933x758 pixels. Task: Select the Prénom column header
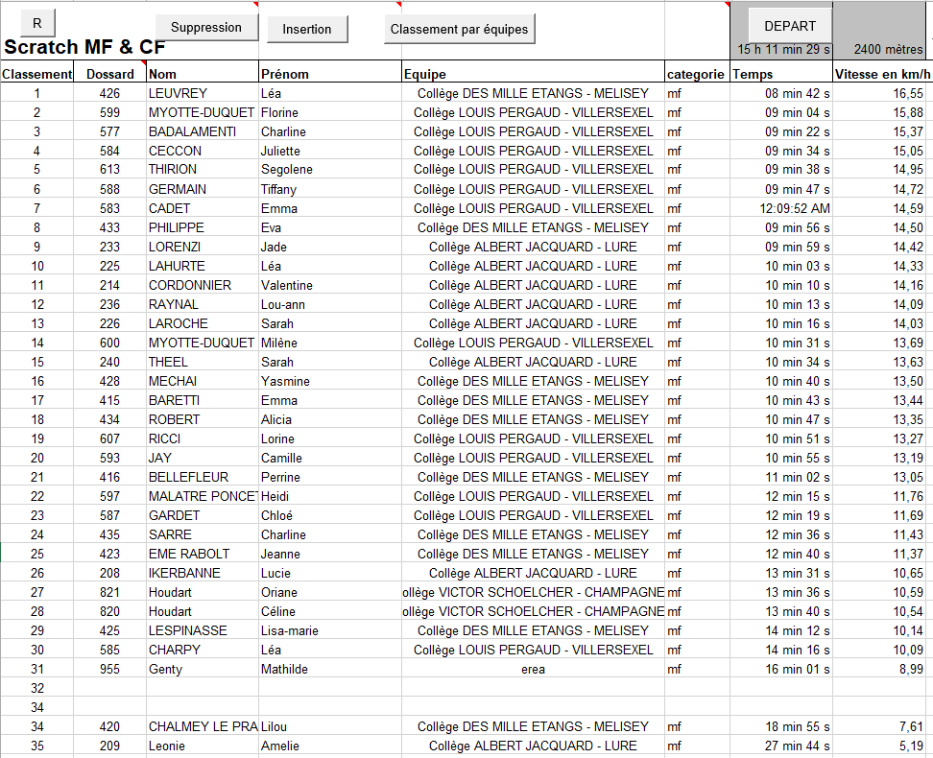(x=330, y=74)
